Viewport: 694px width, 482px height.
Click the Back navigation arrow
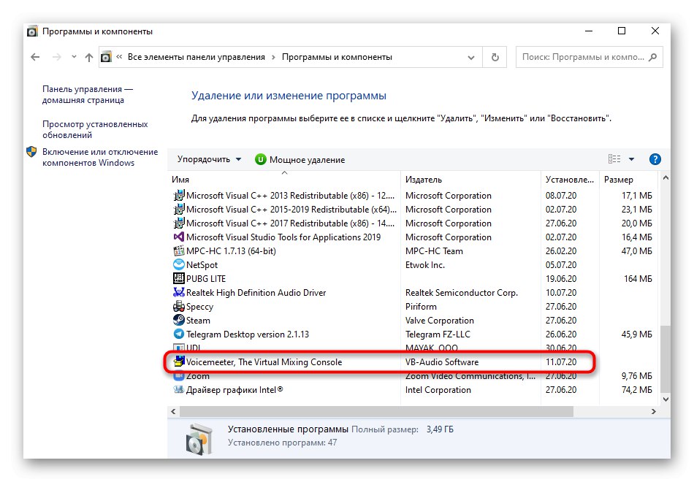[35, 57]
